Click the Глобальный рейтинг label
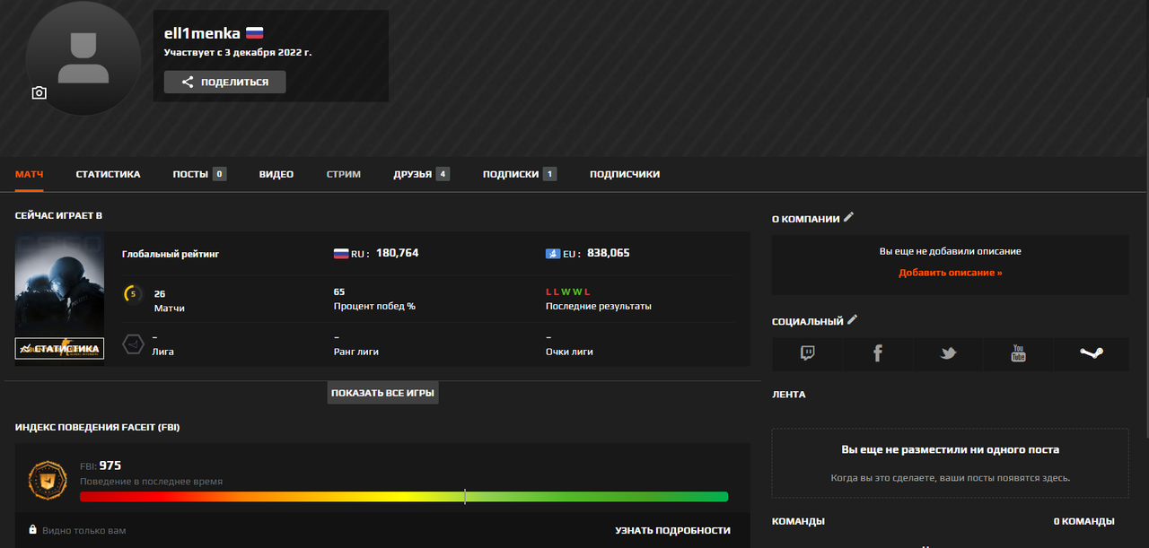The image size is (1149, 548). (x=171, y=254)
